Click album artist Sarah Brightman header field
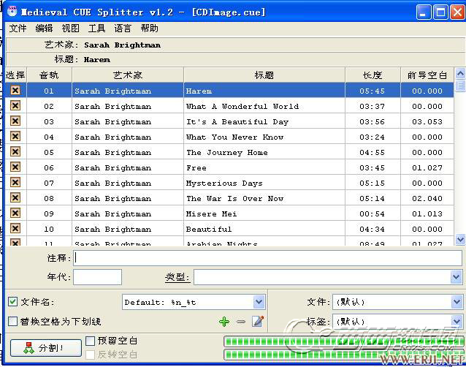Image resolution: width=466 pixels, height=367 pixels. [x=122, y=45]
